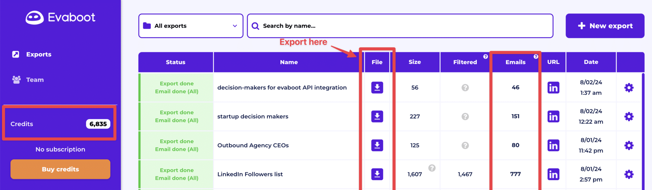Download the startup decision makers export file
Viewport: 652px width, 190px height.
click(x=377, y=116)
